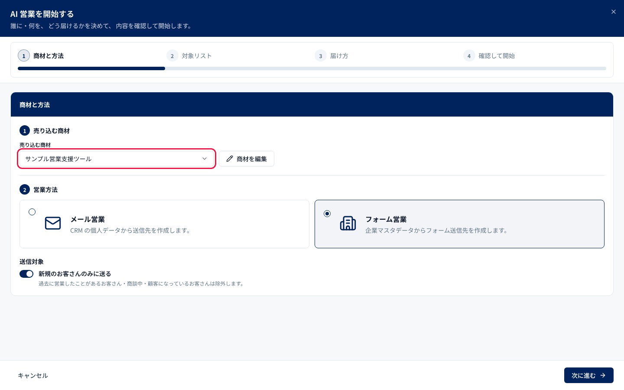The height and width of the screenshot is (390, 624).
Task: Click the chevron in 売り込む商材 dropdown
Action: [205, 159]
